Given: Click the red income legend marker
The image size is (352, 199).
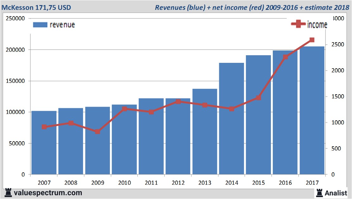Looking at the screenshot, I should click(x=298, y=24).
